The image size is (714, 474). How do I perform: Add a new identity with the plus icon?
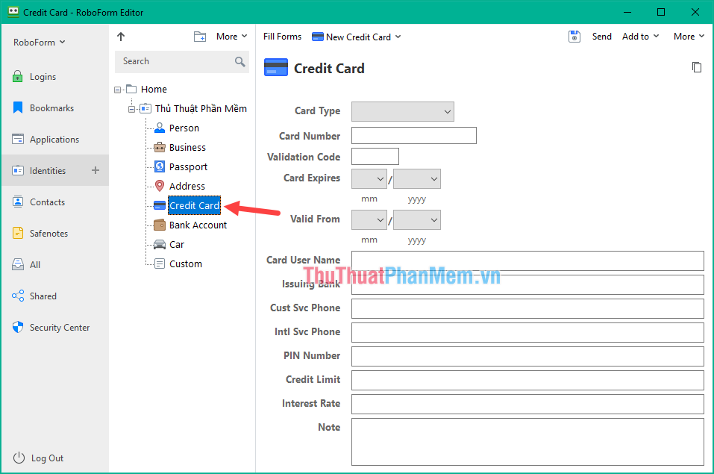(95, 170)
